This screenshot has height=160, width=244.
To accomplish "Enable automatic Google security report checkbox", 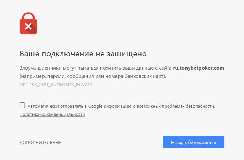I will [22, 105].
